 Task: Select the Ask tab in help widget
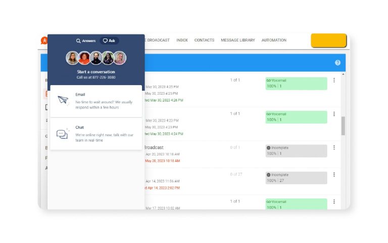coord(109,40)
